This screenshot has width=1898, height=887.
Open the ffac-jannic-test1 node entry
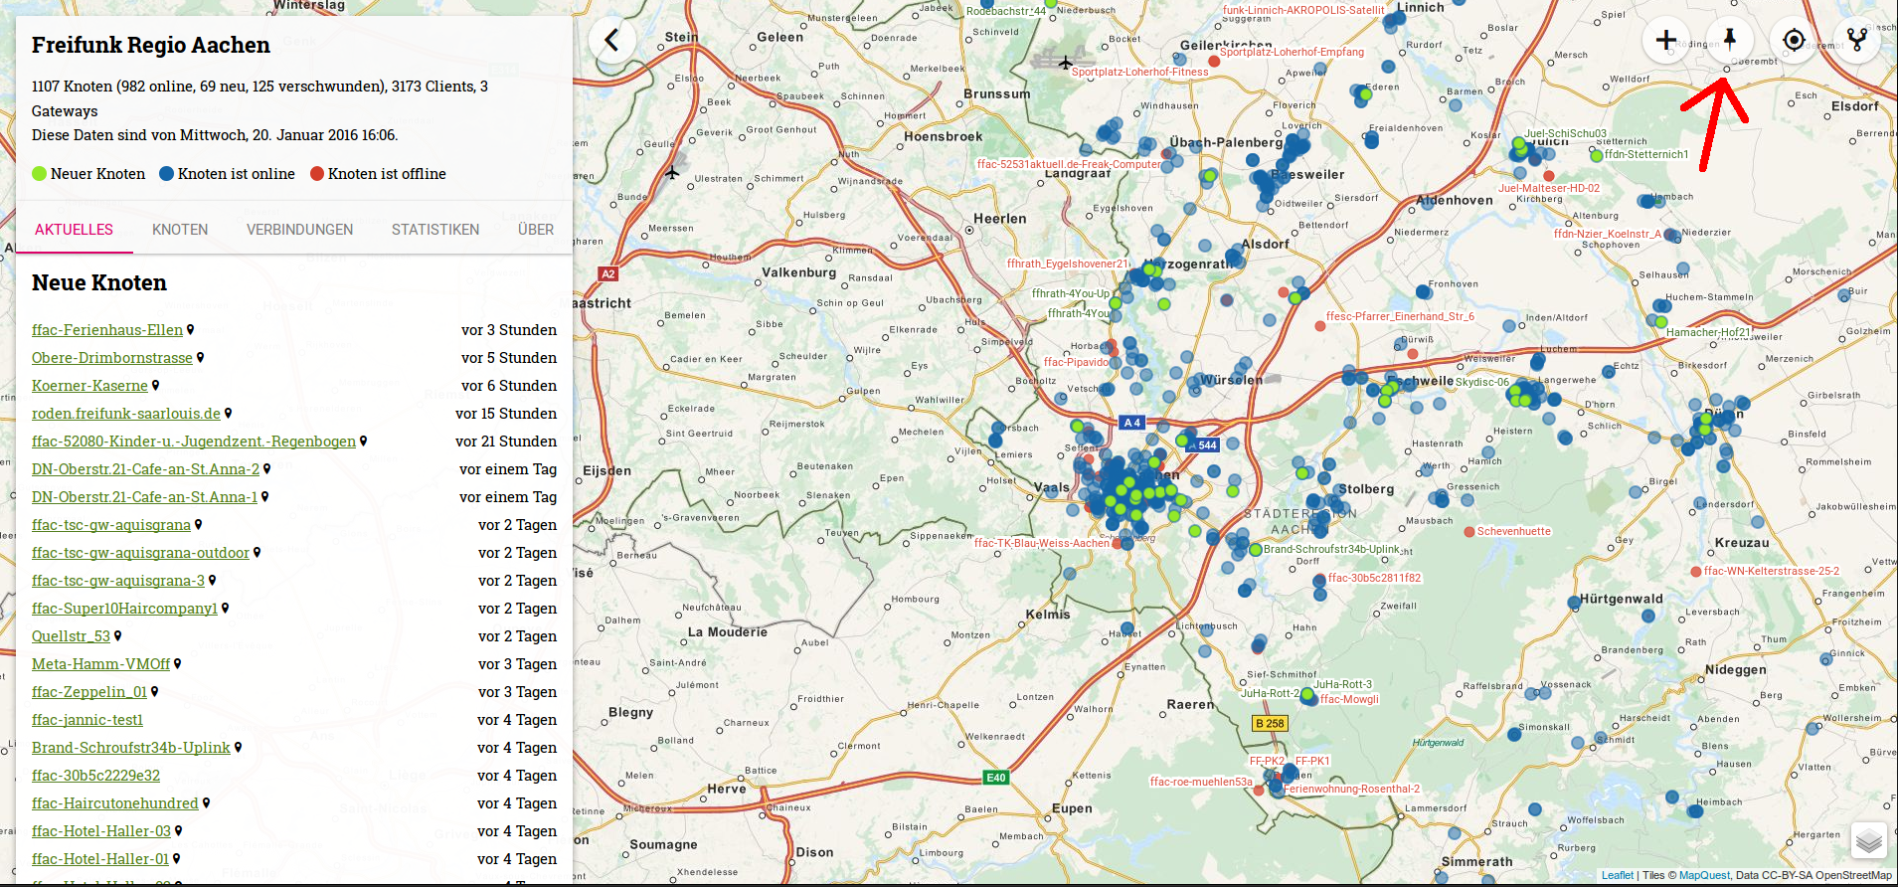[87, 720]
